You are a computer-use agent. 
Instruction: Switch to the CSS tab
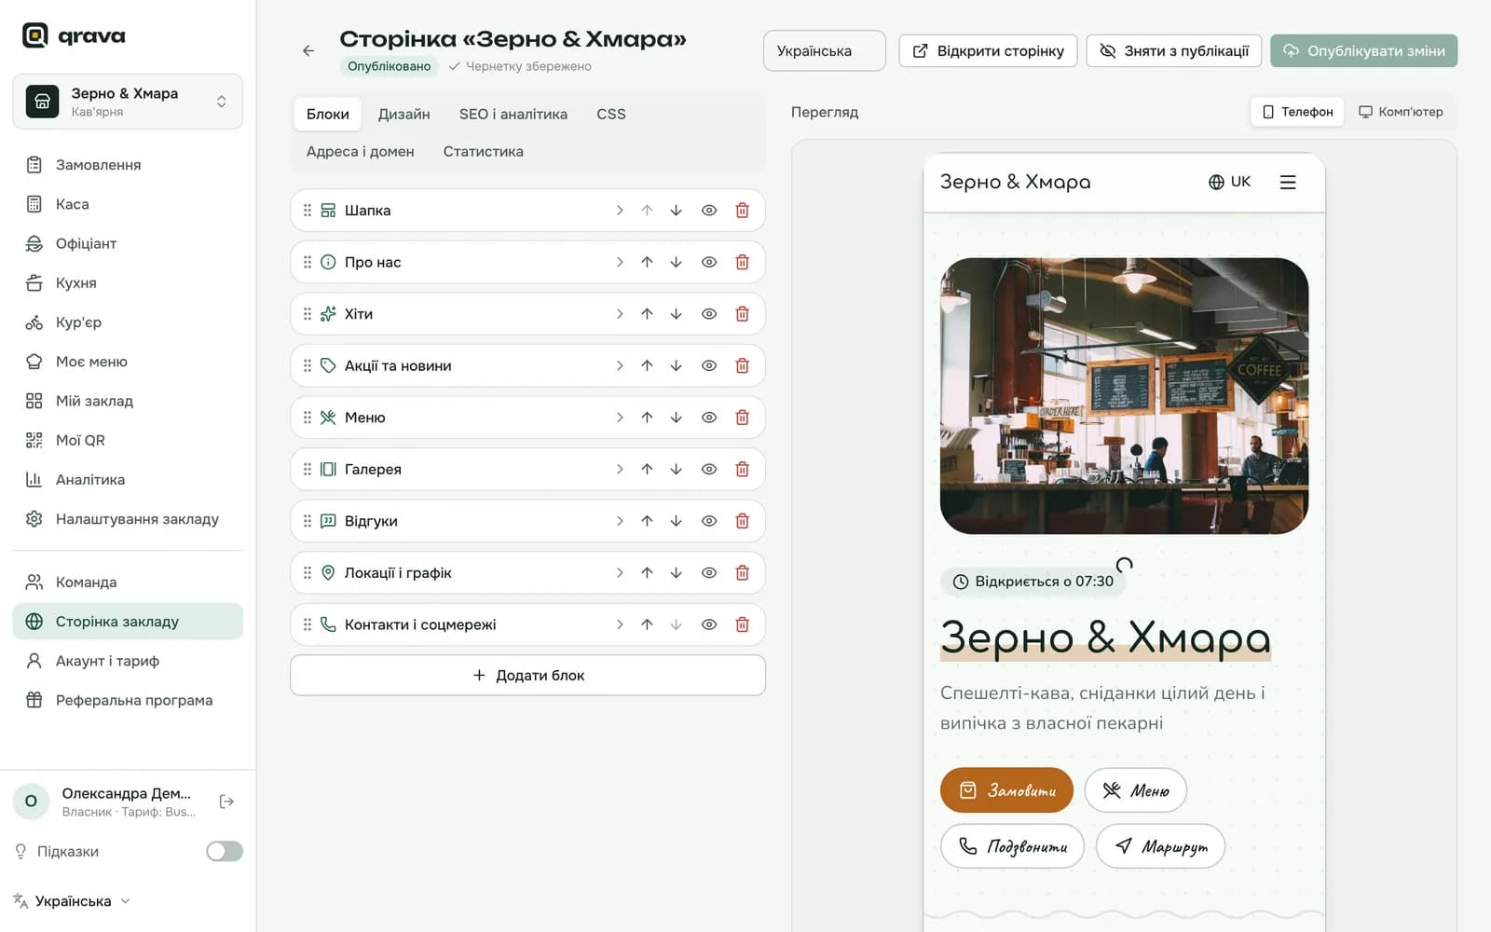pyautogui.click(x=610, y=114)
